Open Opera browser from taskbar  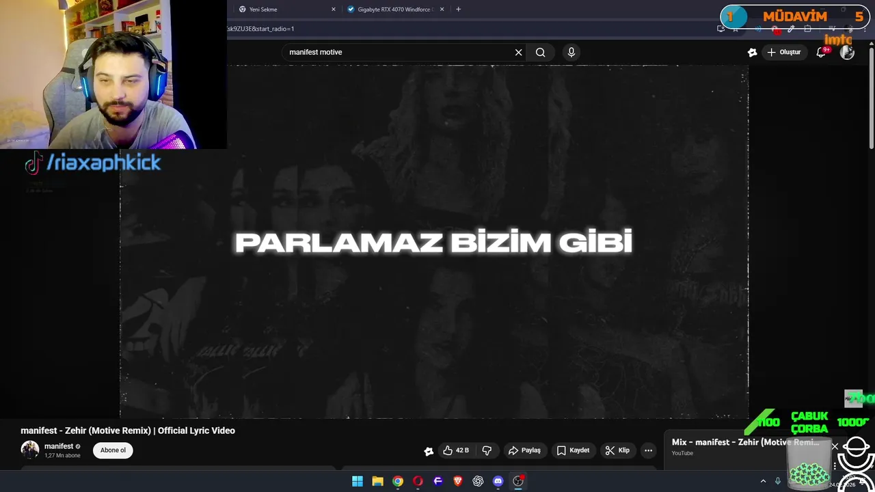(x=418, y=481)
